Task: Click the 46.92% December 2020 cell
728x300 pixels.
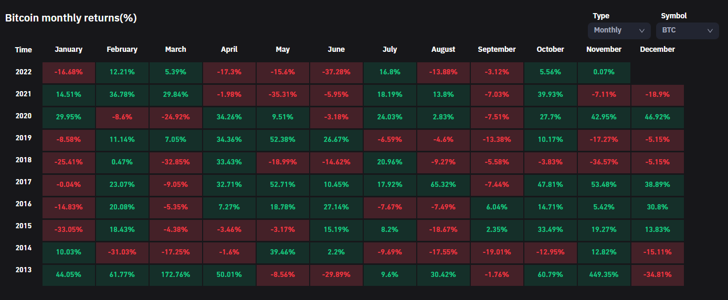Action: (x=657, y=117)
